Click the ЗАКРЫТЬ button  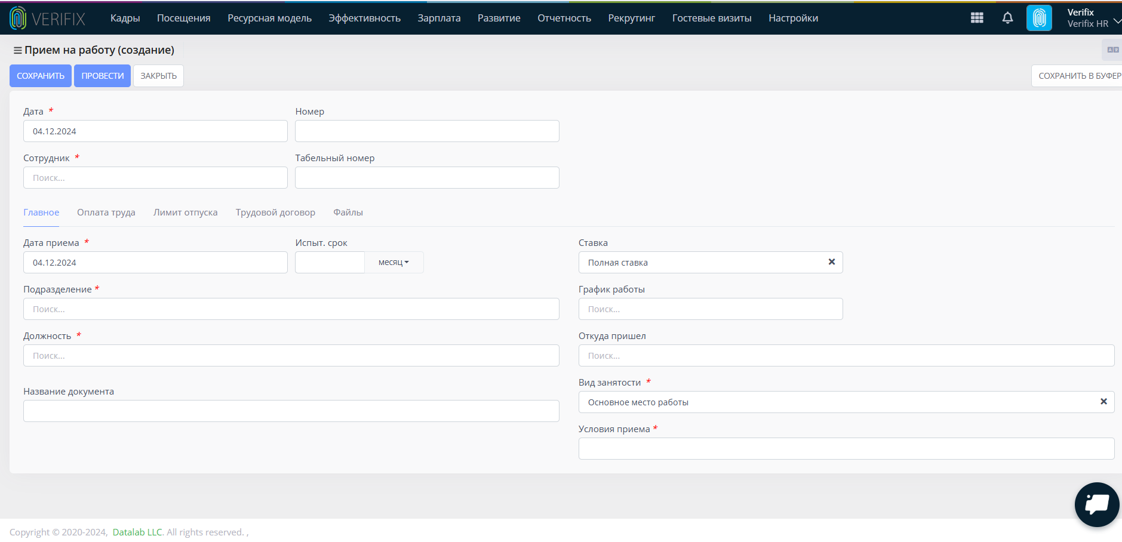[x=158, y=76]
